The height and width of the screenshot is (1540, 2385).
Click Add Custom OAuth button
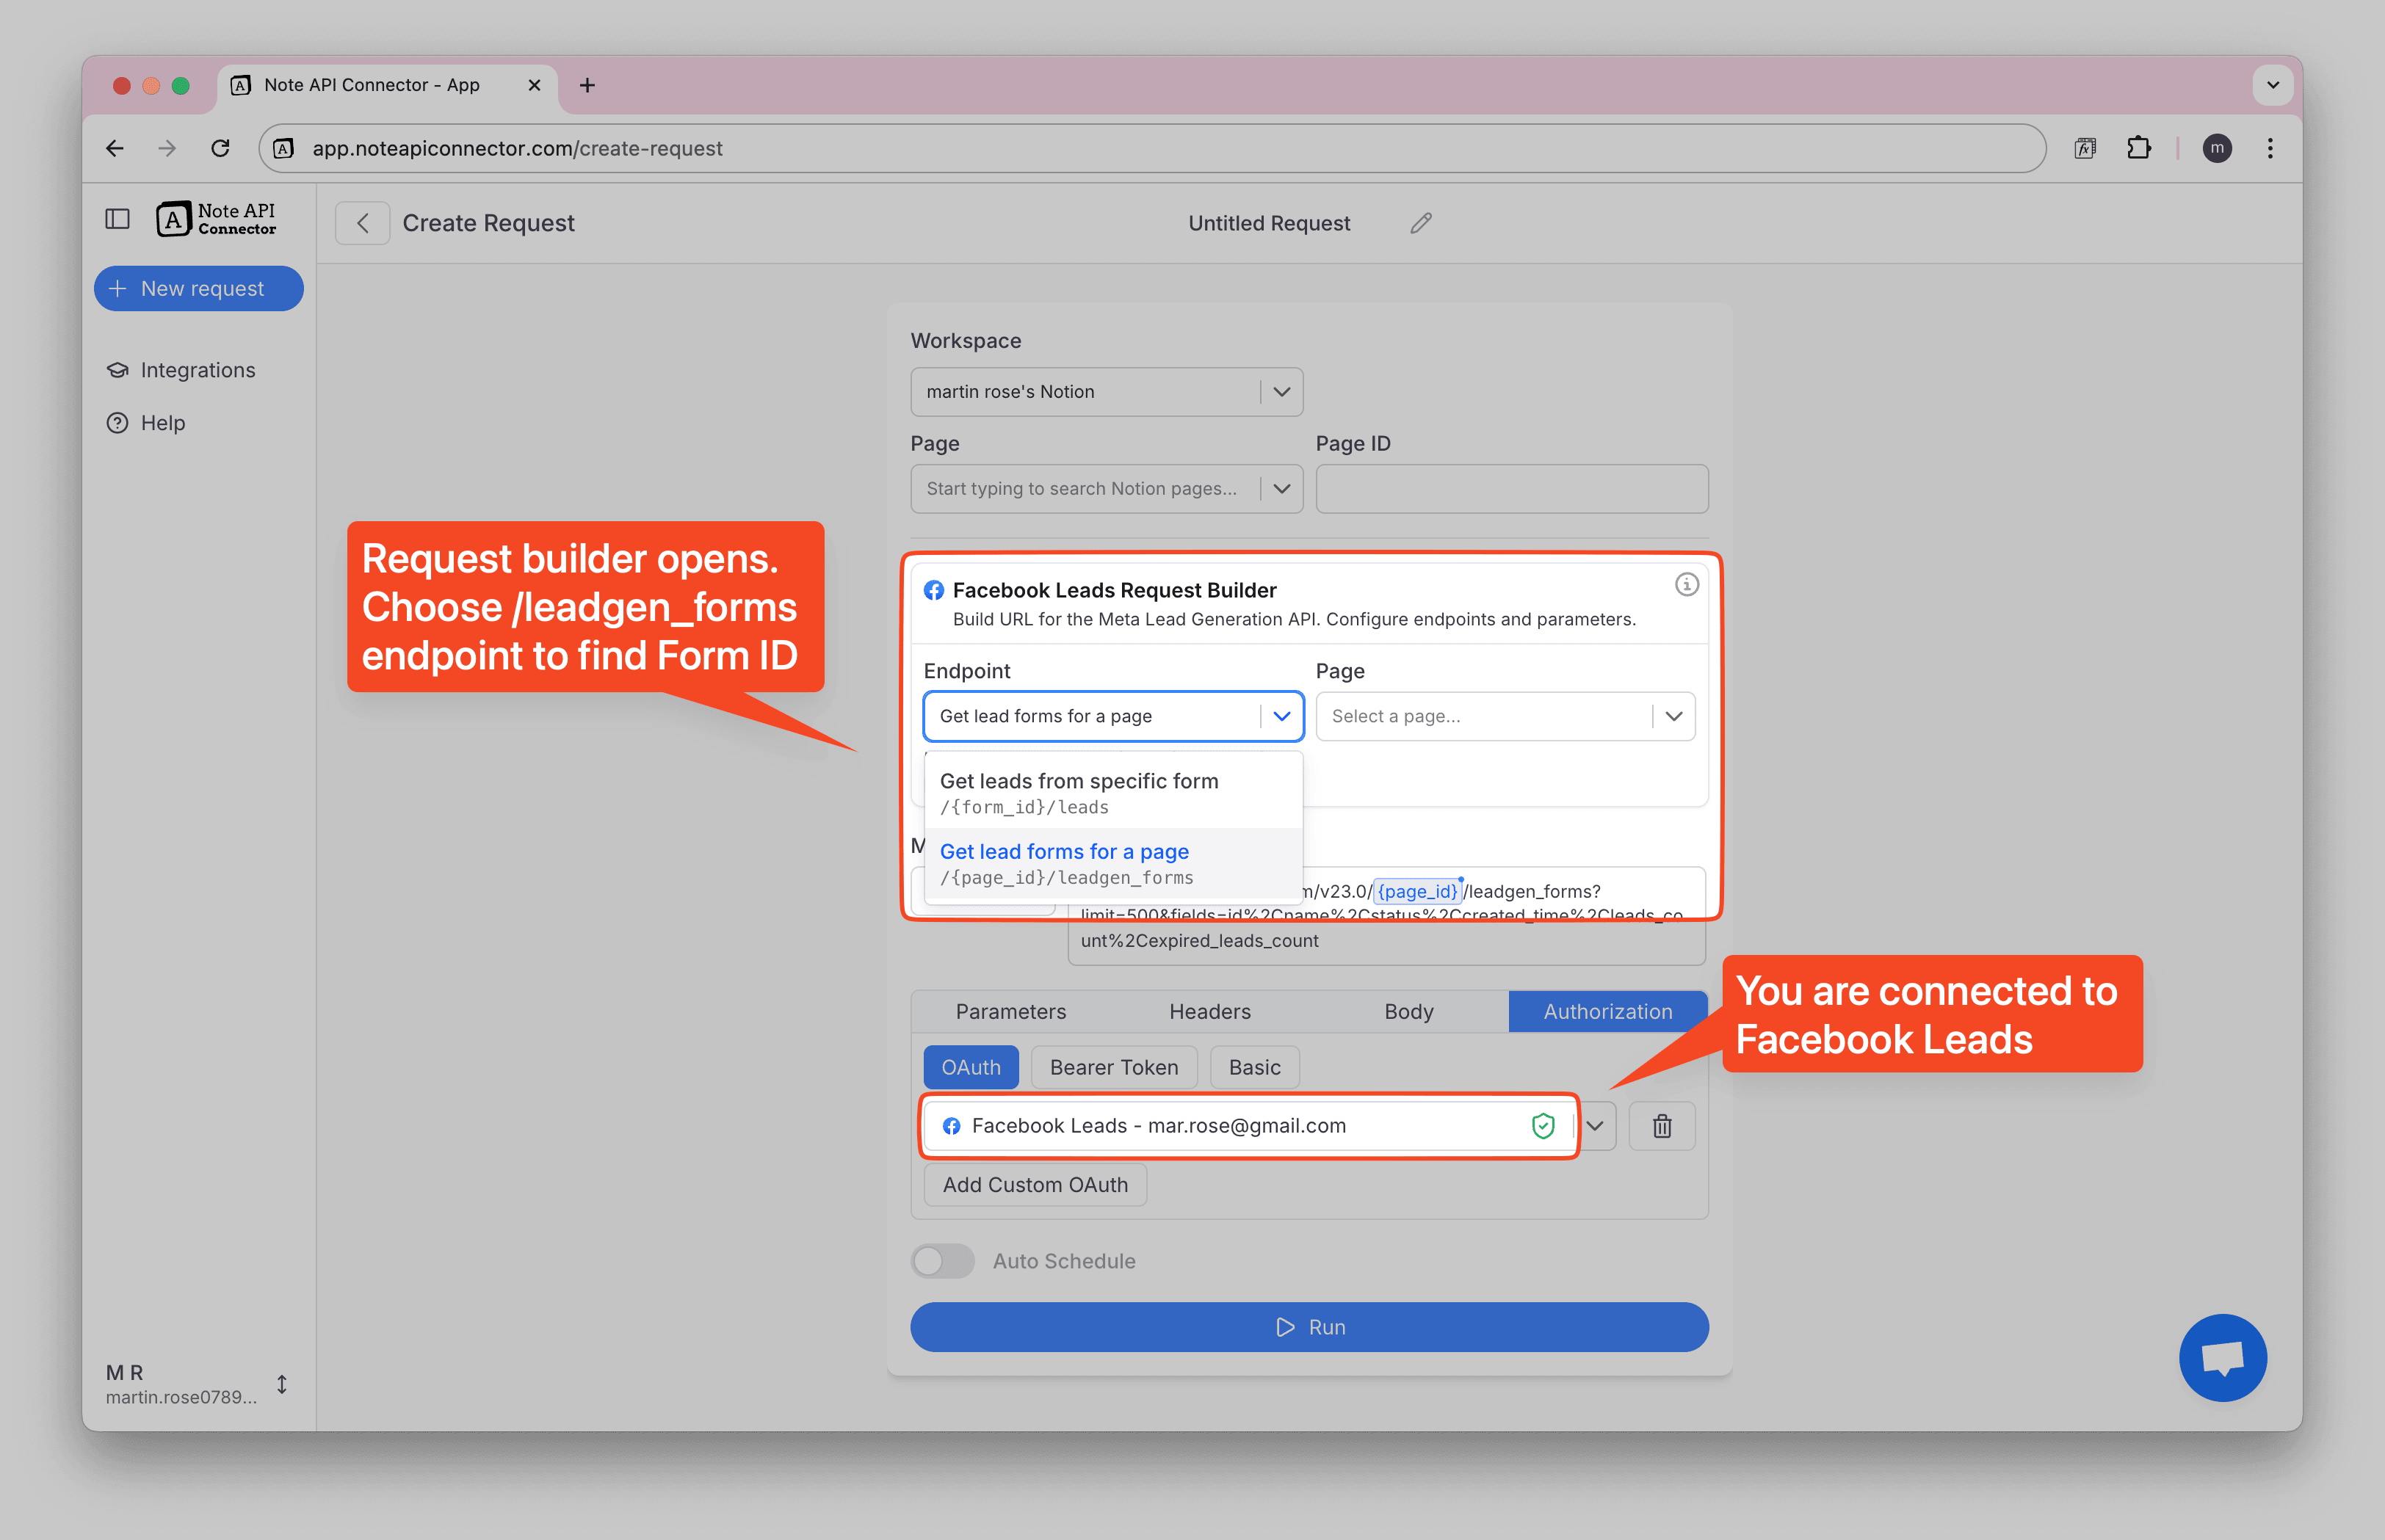pyautogui.click(x=1035, y=1184)
